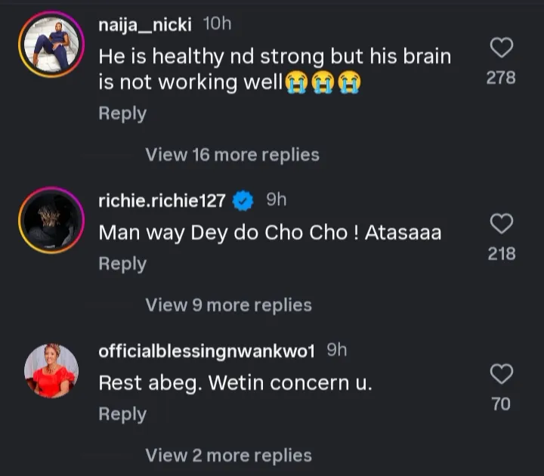View the 278 likes count
Viewport: 544px width, 476px height.
501,77
